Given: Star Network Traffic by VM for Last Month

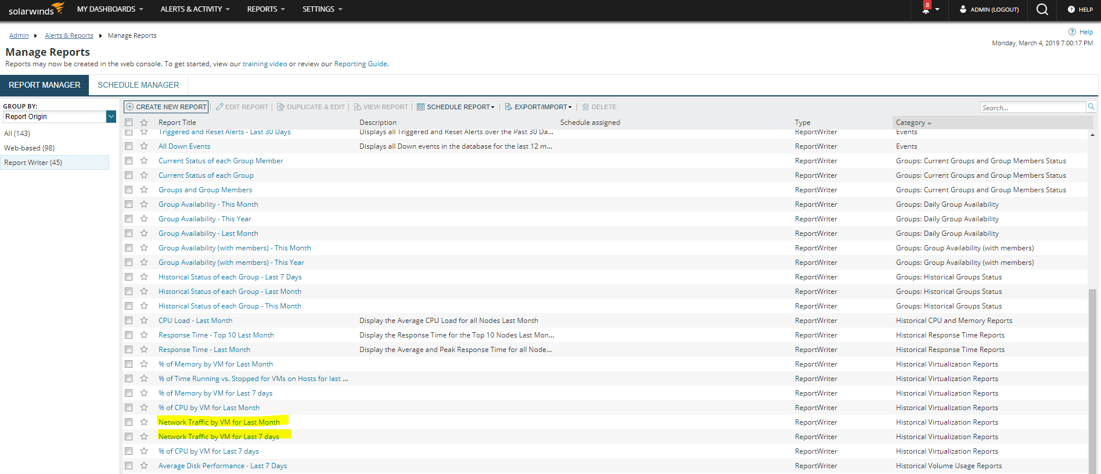Looking at the screenshot, I should pyautogui.click(x=144, y=422).
